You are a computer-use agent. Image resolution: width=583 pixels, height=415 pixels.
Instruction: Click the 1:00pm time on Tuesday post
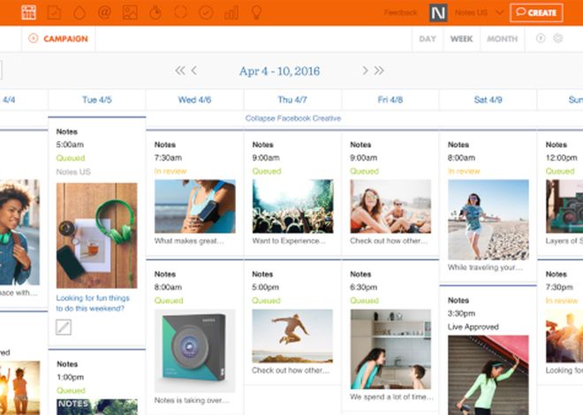(71, 377)
